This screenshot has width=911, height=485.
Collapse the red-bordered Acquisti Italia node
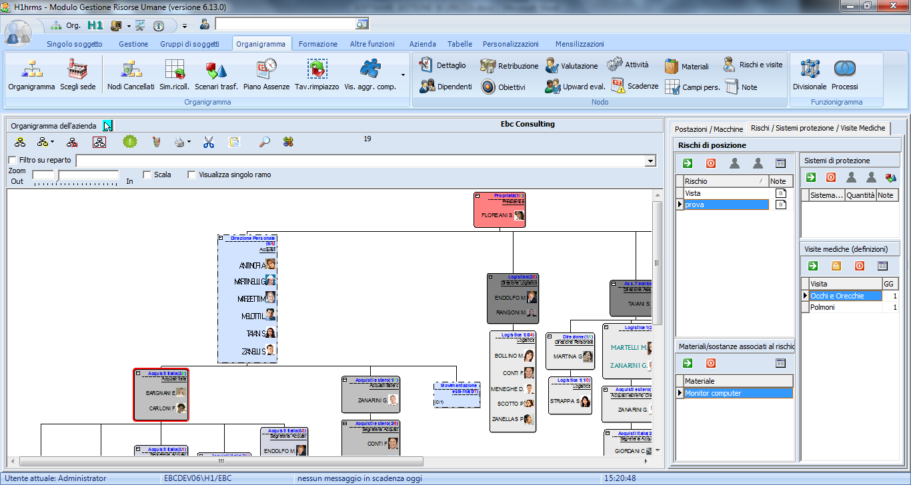(138, 374)
